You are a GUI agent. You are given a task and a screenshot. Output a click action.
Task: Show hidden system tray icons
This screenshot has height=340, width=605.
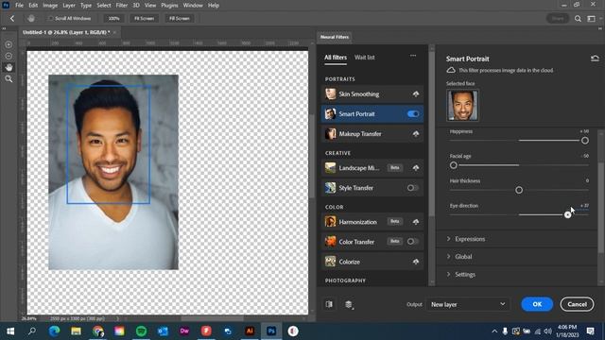point(494,331)
